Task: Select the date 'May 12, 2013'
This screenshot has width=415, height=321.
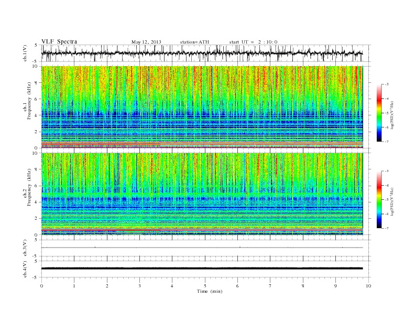Action: tap(146, 42)
